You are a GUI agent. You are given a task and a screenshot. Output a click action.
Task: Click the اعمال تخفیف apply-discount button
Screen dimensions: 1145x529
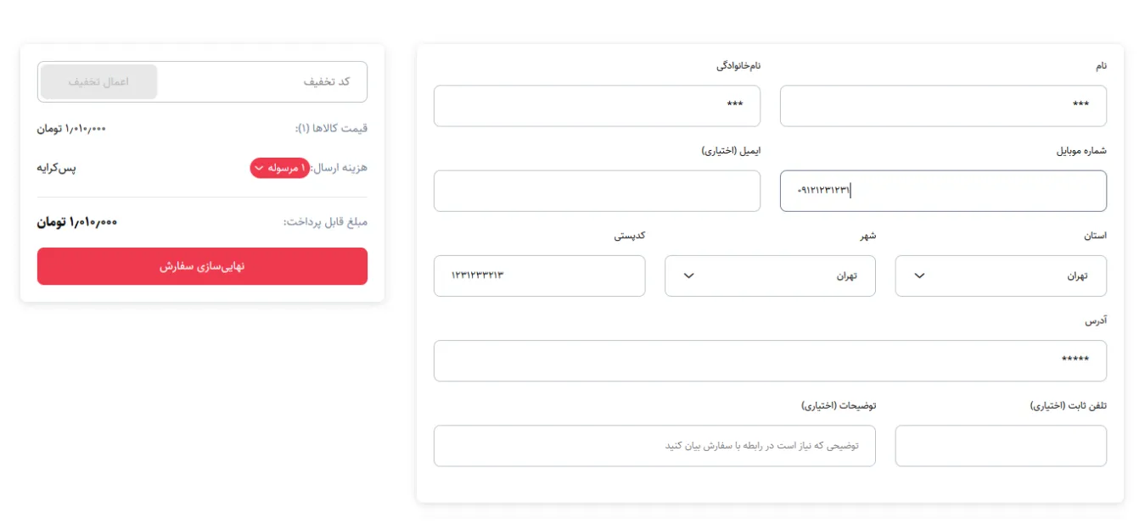pos(98,82)
